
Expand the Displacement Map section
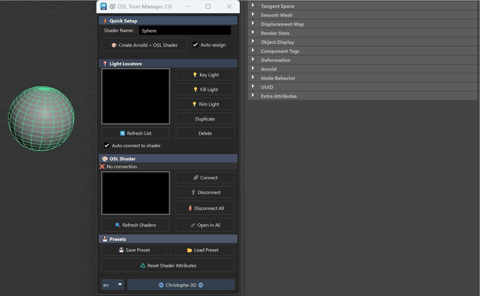pos(253,23)
